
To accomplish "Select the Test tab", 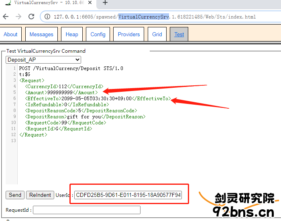I will point(179,34).
